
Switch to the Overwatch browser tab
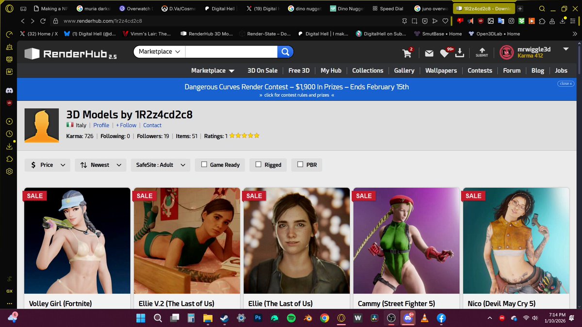click(x=135, y=9)
